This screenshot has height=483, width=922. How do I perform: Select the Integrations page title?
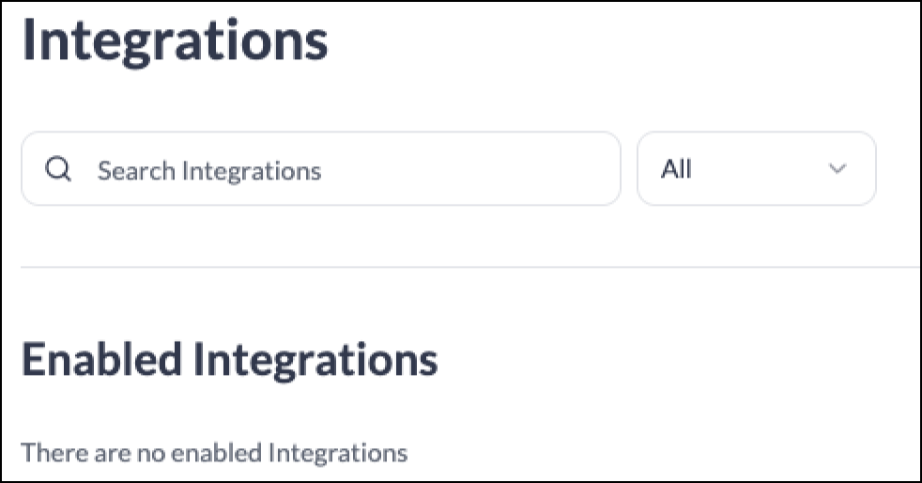(175, 40)
